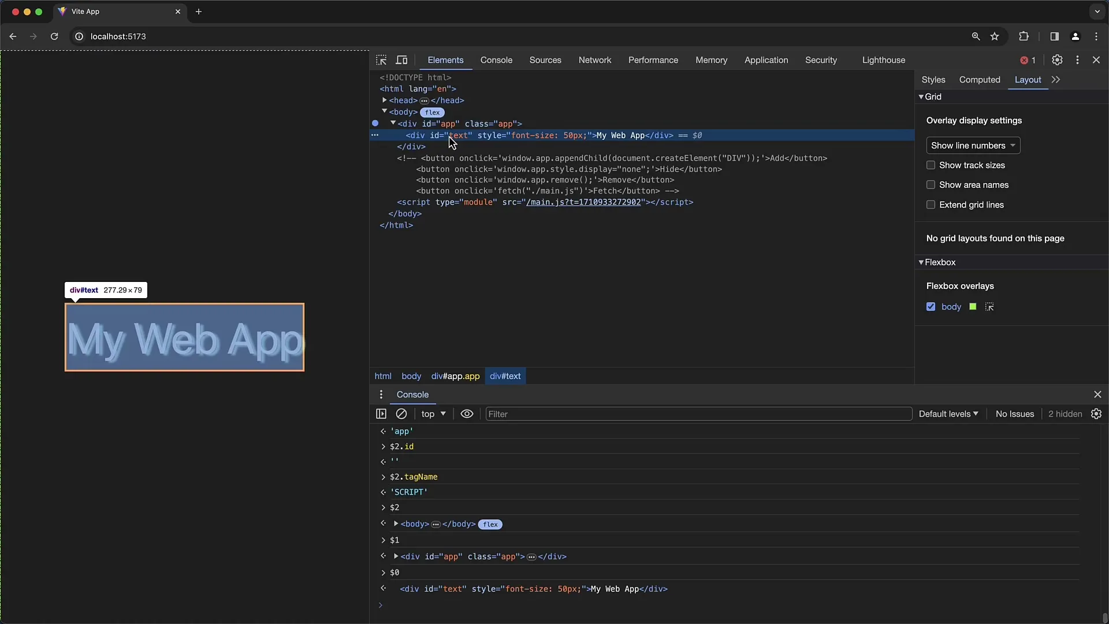The height and width of the screenshot is (624, 1109).
Task: Expand the body flex element in console
Action: point(395,523)
